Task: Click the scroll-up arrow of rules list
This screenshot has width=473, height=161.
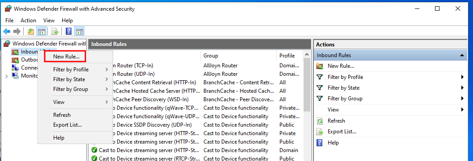Action: [x=307, y=55]
